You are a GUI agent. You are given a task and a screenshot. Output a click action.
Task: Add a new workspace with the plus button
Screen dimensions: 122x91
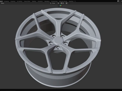click(x=75, y=1)
